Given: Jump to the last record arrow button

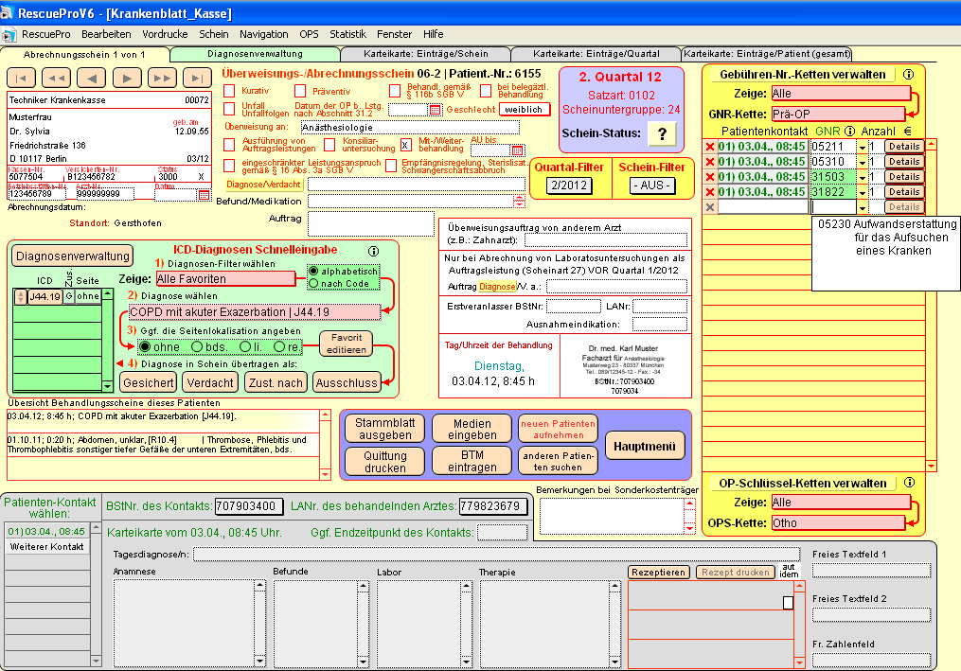Looking at the screenshot, I should pyautogui.click(x=197, y=78).
